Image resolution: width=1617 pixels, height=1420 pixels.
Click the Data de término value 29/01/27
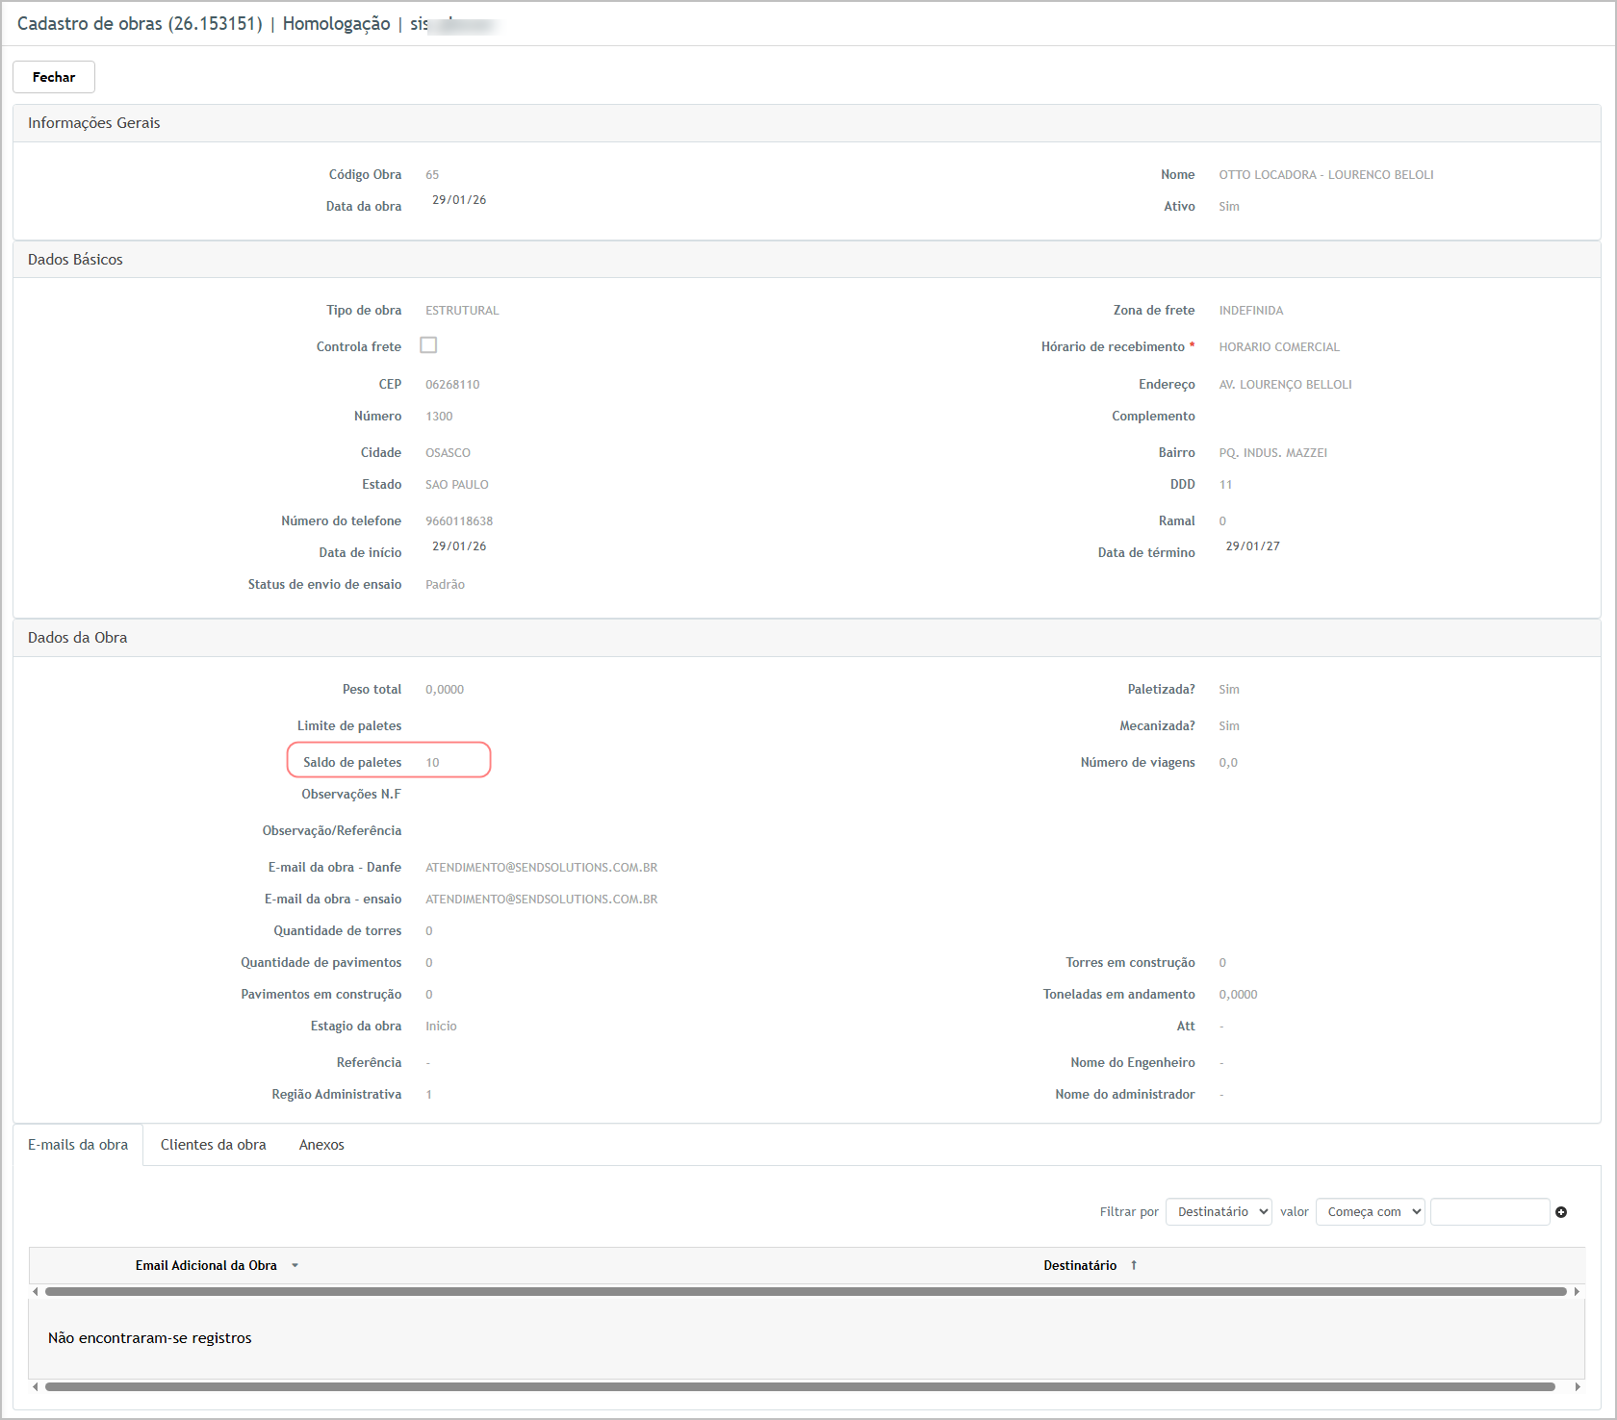1252,546
